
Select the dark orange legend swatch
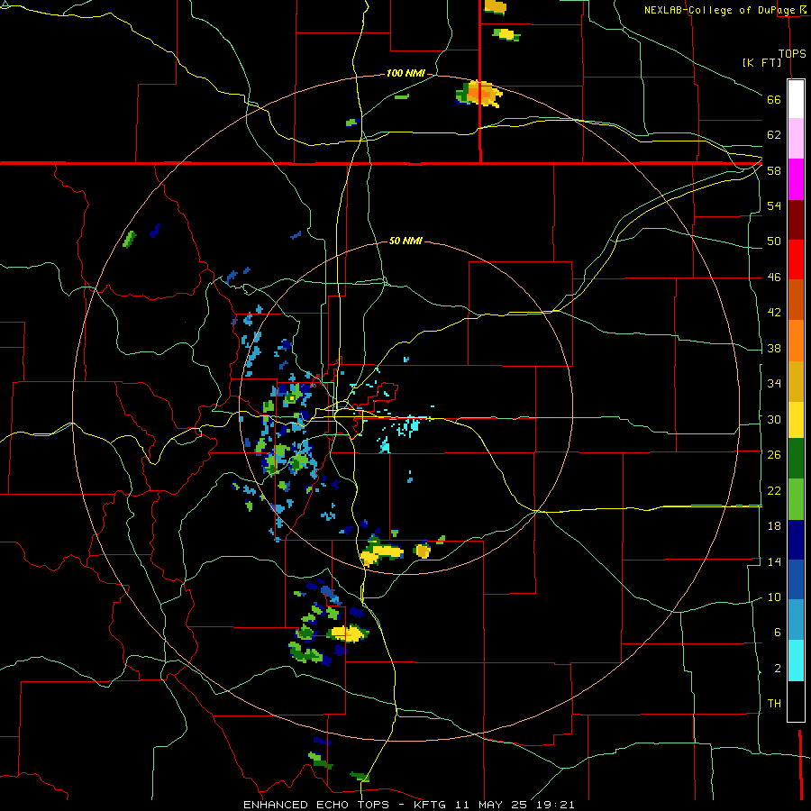(796, 299)
